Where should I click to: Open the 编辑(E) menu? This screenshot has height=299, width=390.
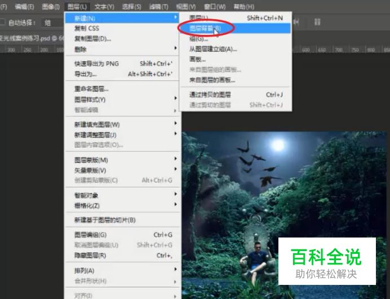pyautogui.click(x=24, y=7)
